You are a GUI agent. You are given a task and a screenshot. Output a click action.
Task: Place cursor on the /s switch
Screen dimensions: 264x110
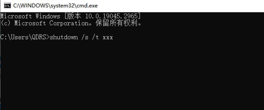85,37
